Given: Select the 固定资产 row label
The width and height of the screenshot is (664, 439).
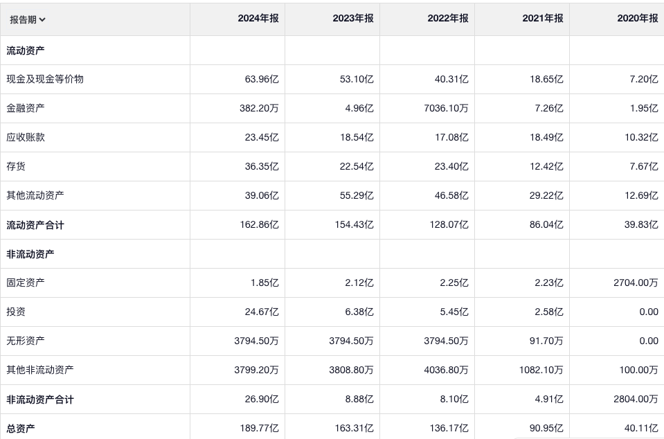Looking at the screenshot, I should coord(26,283).
